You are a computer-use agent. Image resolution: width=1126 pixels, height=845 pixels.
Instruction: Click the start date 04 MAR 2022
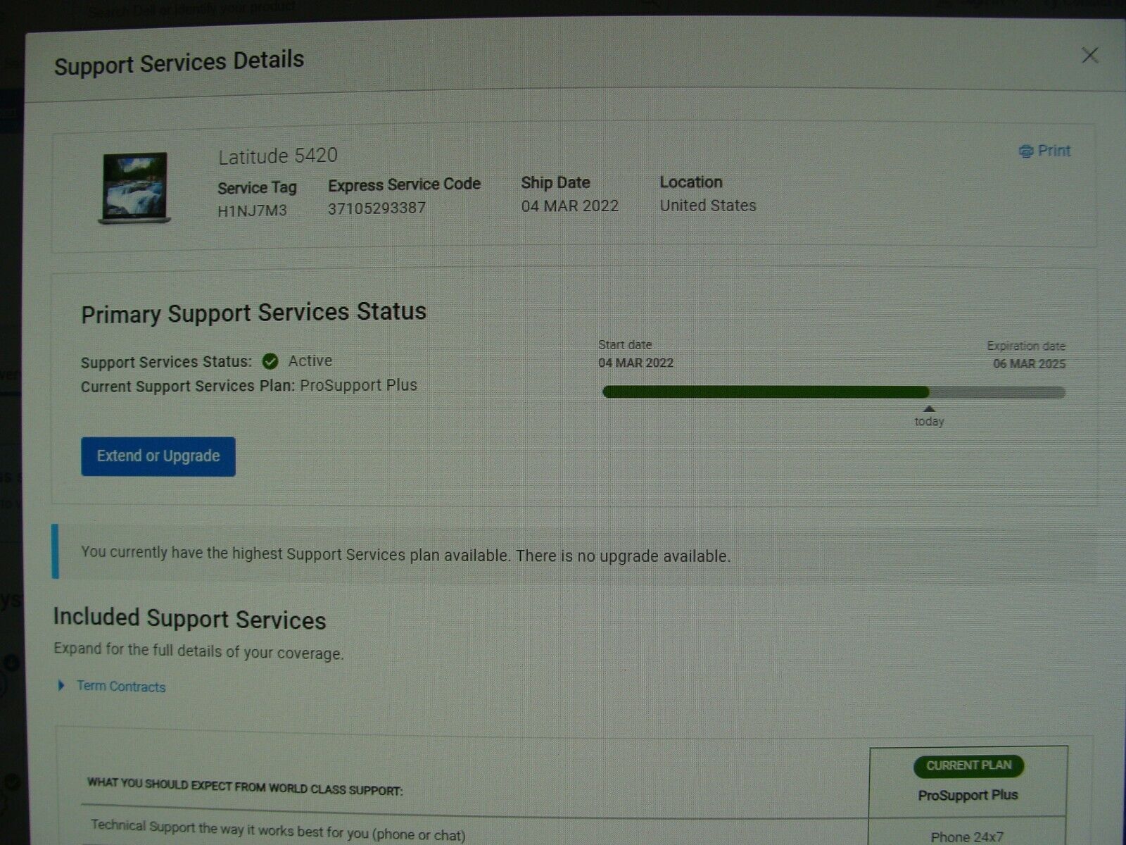coord(635,363)
